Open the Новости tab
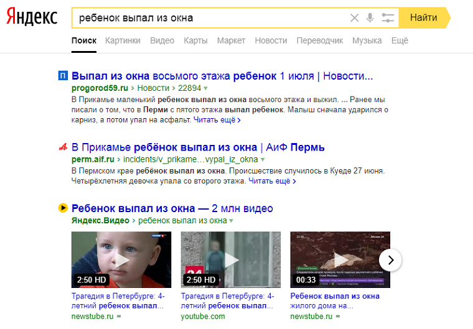 click(271, 40)
